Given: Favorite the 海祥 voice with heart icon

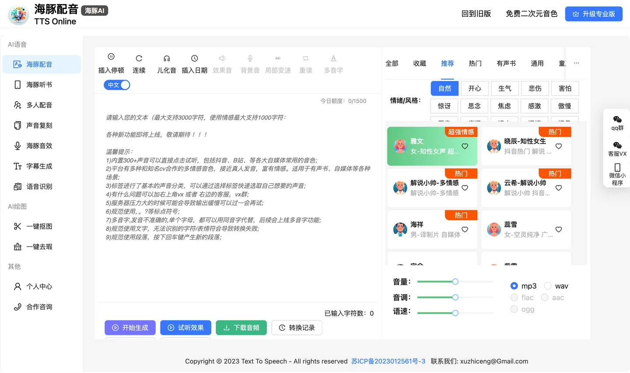Looking at the screenshot, I should (x=465, y=230).
